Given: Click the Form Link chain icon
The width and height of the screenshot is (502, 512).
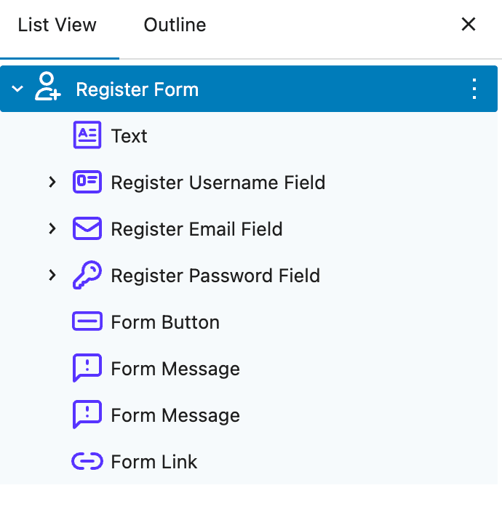Looking at the screenshot, I should coord(87,462).
